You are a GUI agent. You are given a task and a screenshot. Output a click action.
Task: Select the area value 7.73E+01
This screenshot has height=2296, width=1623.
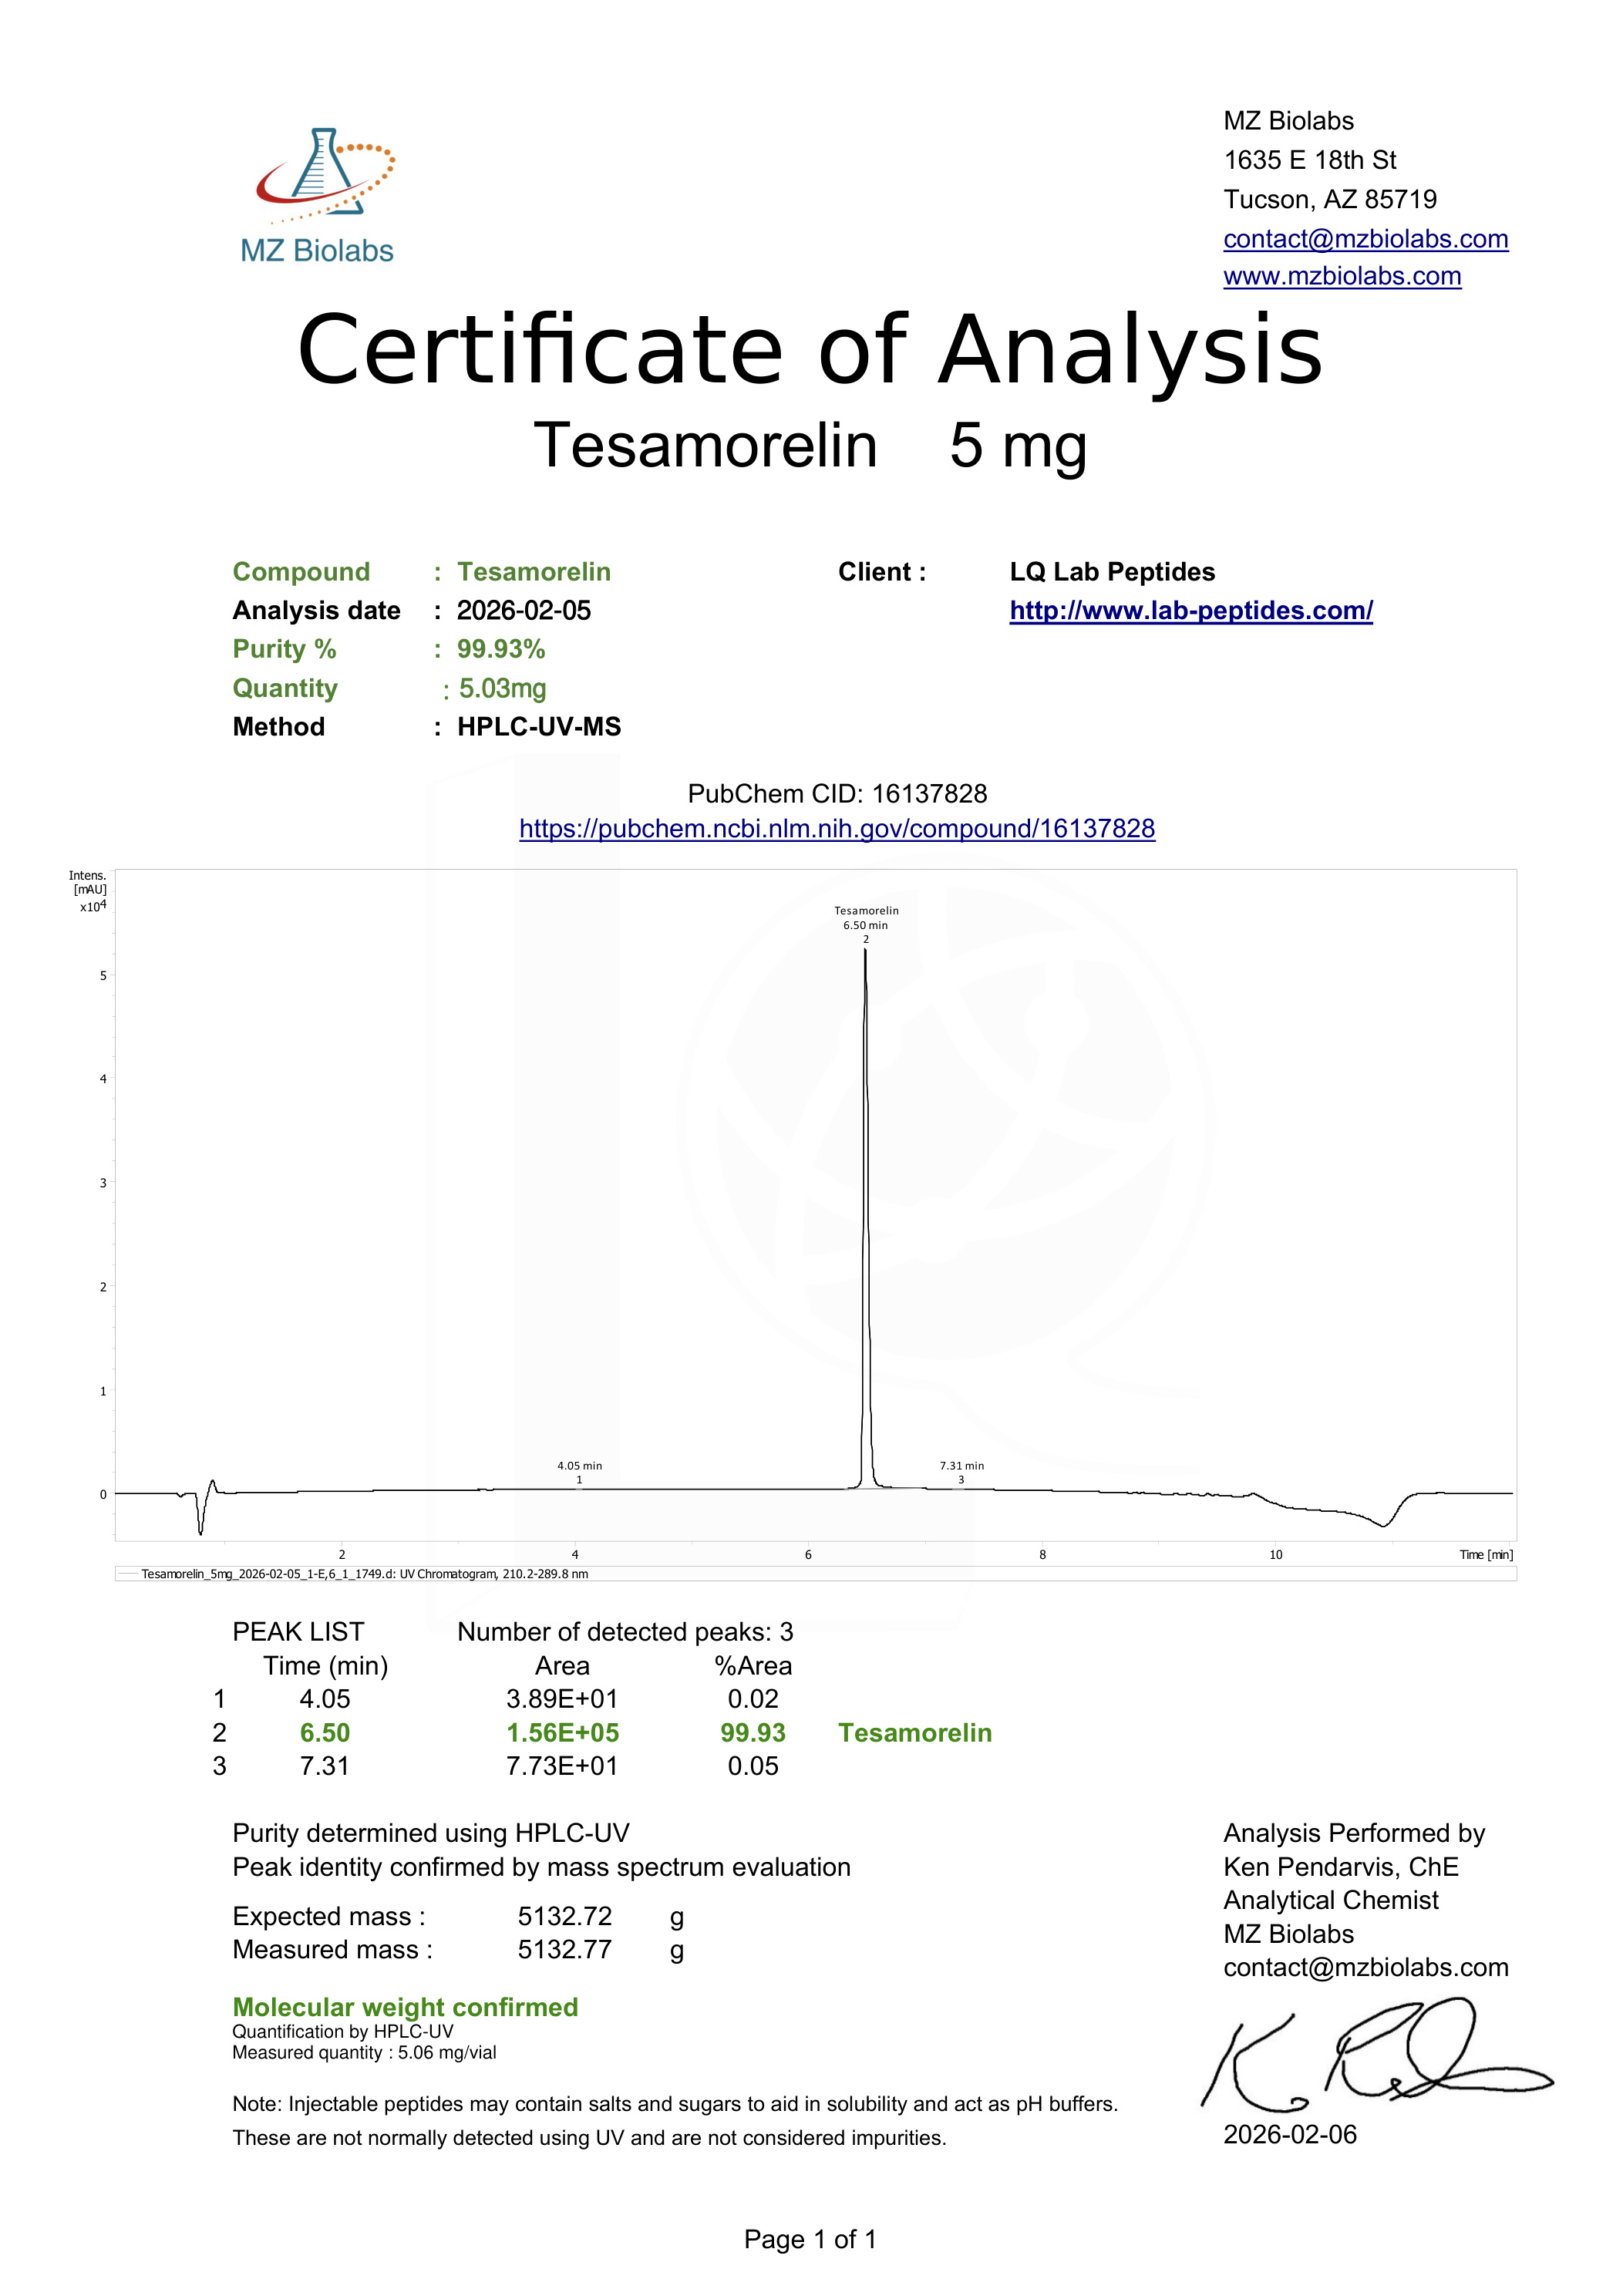(x=562, y=1766)
